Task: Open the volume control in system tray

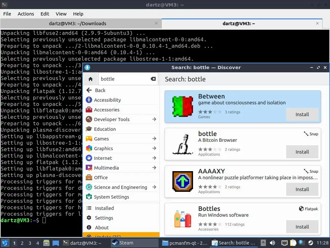Action: point(272,243)
